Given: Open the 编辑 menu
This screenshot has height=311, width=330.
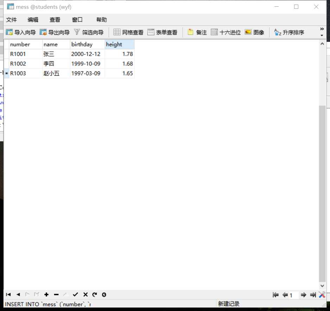Looking at the screenshot, I should coord(33,20).
